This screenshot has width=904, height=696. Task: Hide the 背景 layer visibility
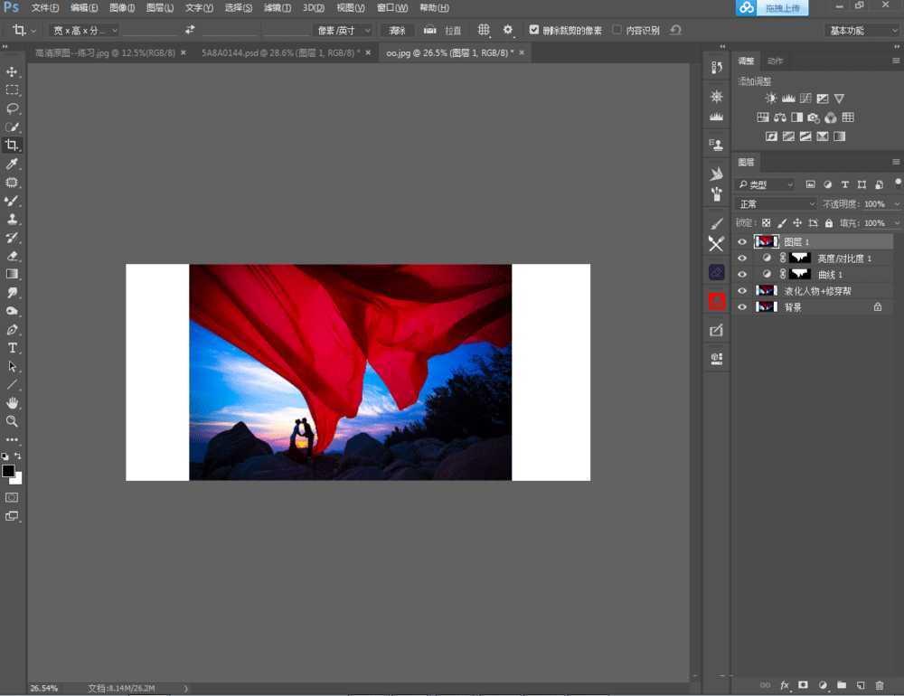pos(741,306)
